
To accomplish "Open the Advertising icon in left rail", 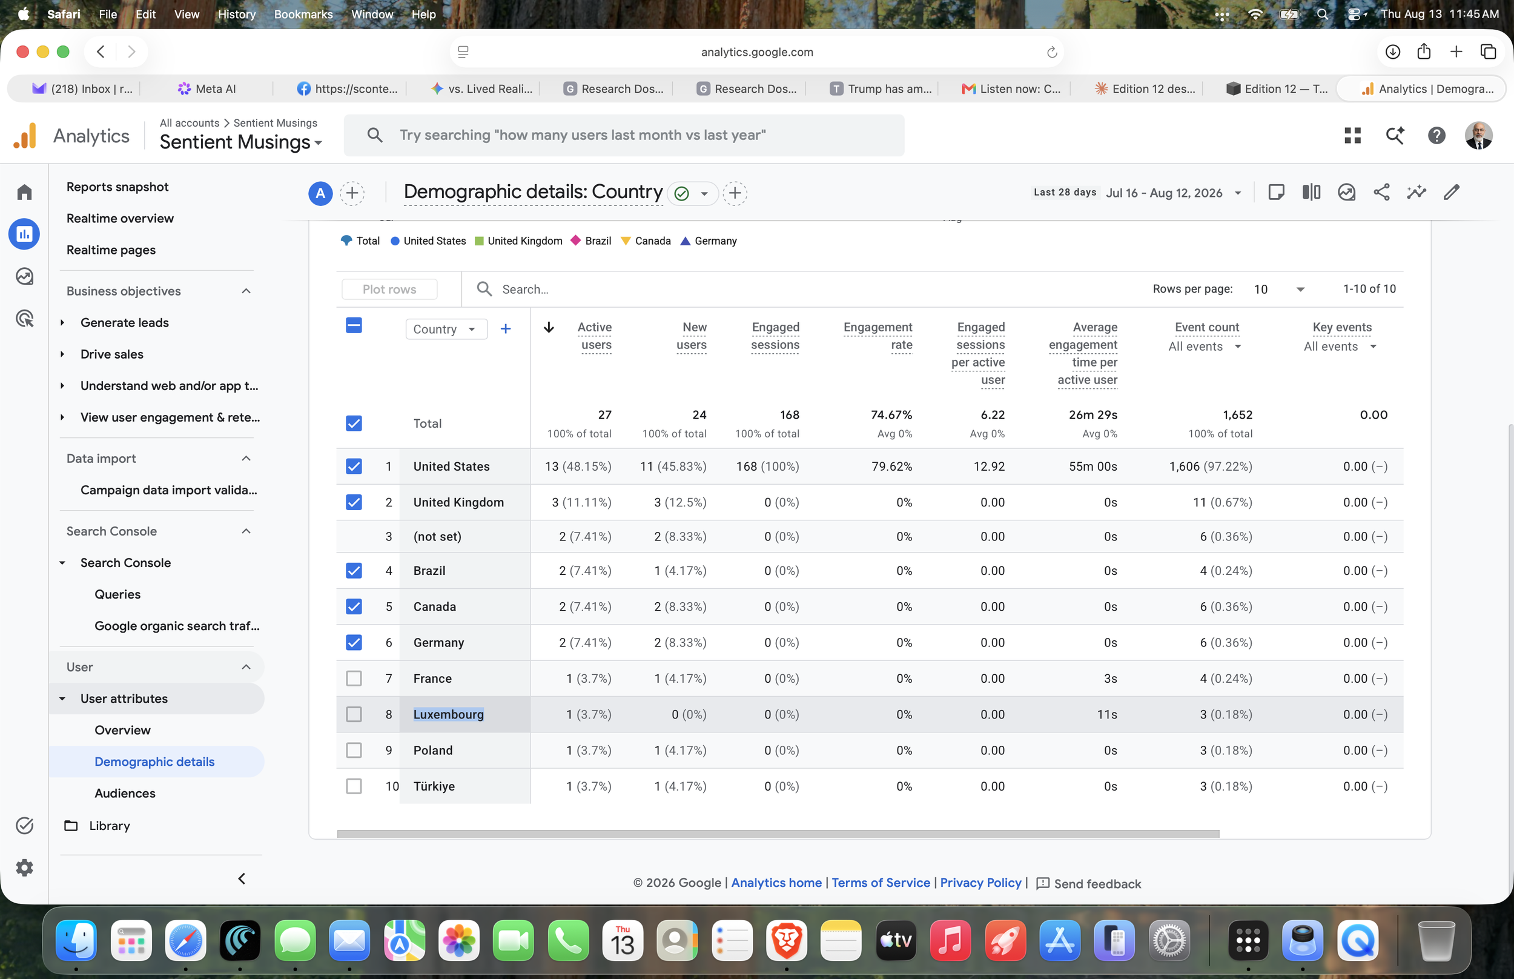I will tap(24, 319).
